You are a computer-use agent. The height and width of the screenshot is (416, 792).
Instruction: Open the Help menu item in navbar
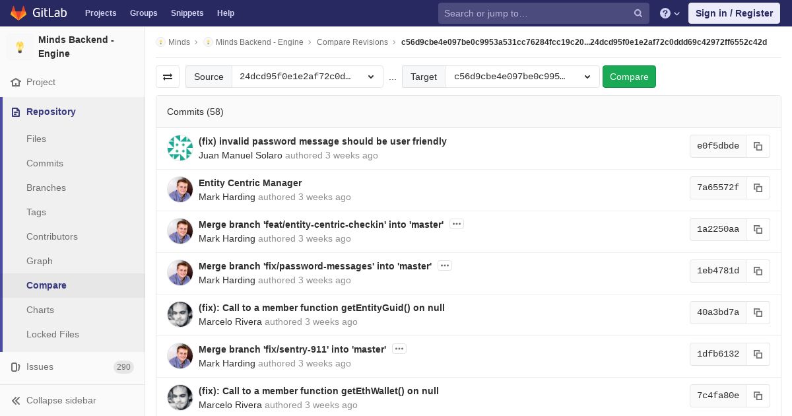[226, 13]
